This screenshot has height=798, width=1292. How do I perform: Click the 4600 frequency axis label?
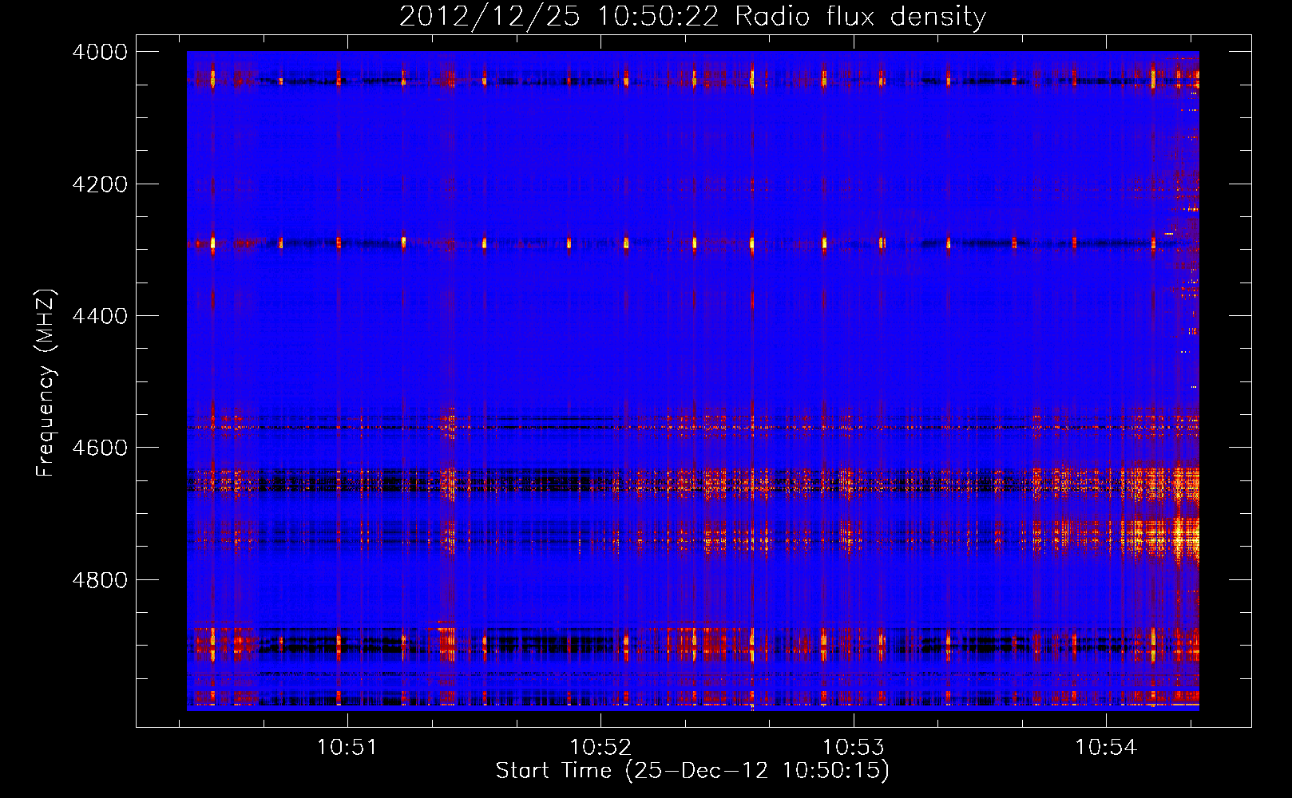100,448
